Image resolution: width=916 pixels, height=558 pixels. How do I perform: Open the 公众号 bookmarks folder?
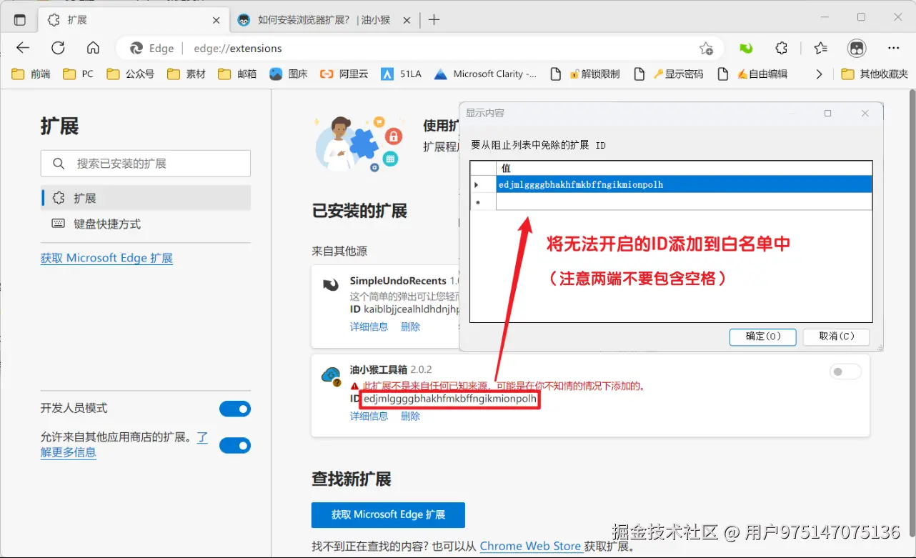click(131, 74)
